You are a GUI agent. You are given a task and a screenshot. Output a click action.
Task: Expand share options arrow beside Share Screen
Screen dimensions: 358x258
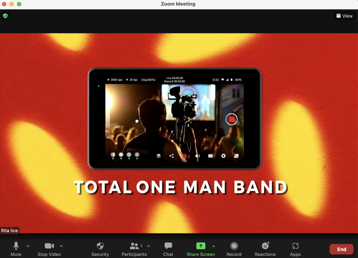point(214,246)
